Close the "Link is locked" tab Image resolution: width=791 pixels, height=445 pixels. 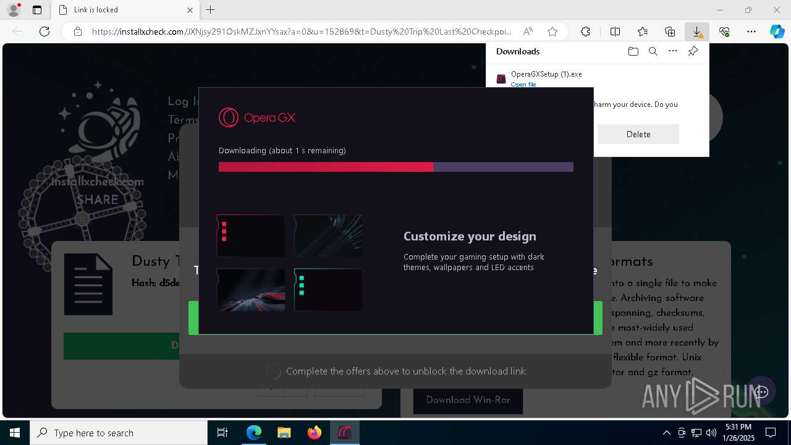coord(190,10)
